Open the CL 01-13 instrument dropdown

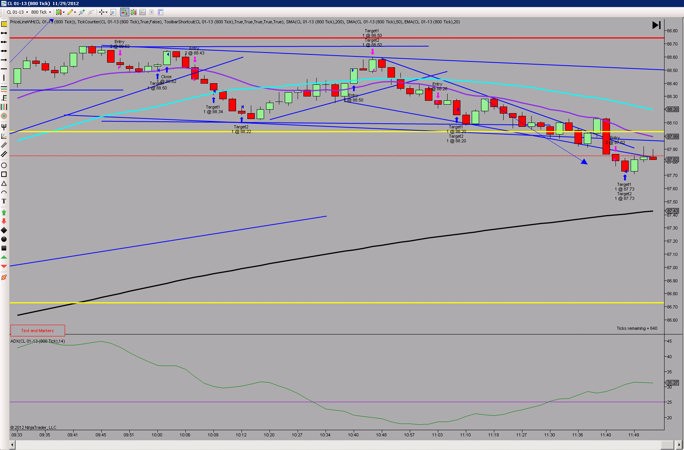tap(17, 12)
